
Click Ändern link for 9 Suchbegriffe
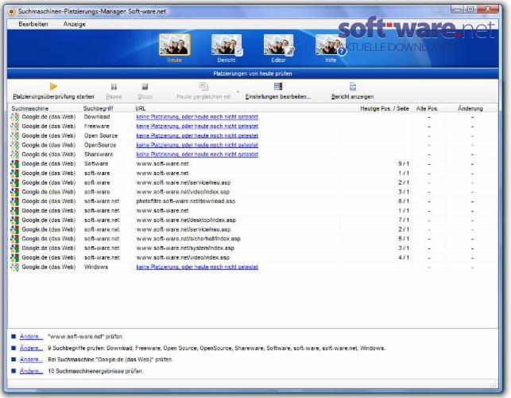[x=31, y=349]
